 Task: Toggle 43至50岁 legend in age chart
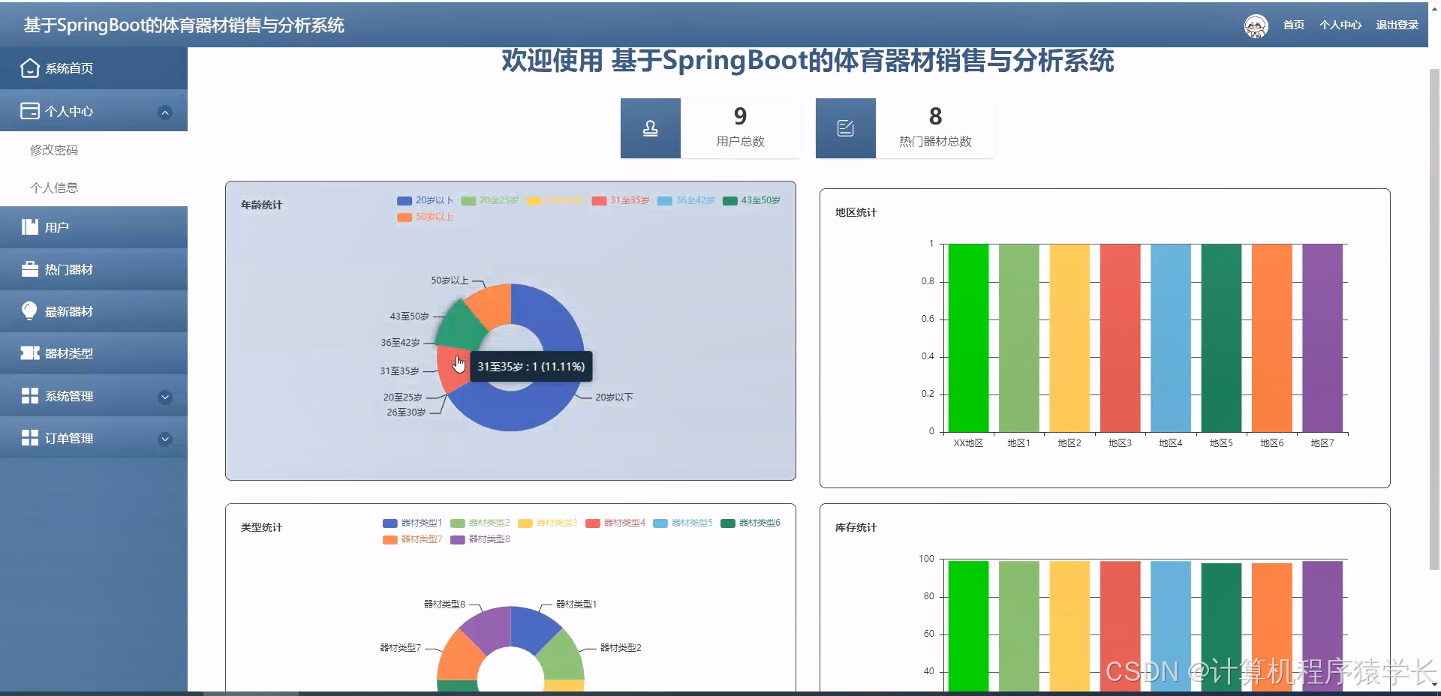tap(751, 200)
